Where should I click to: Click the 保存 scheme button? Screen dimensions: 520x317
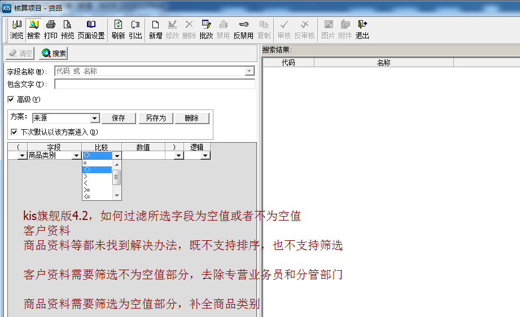pyautogui.click(x=119, y=118)
